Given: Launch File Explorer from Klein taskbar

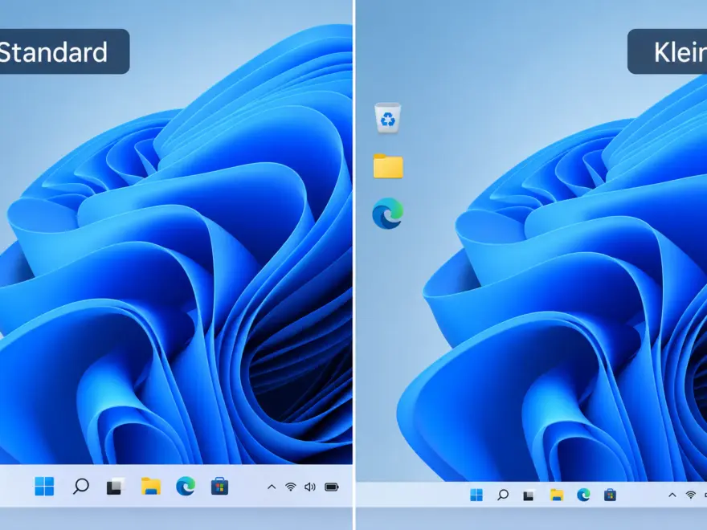Looking at the screenshot, I should [557, 495].
